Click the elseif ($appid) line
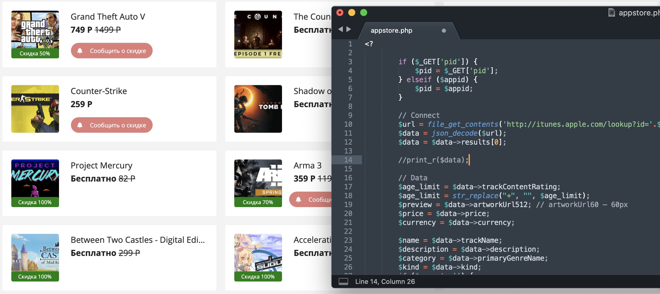The width and height of the screenshot is (660, 294). (438, 80)
